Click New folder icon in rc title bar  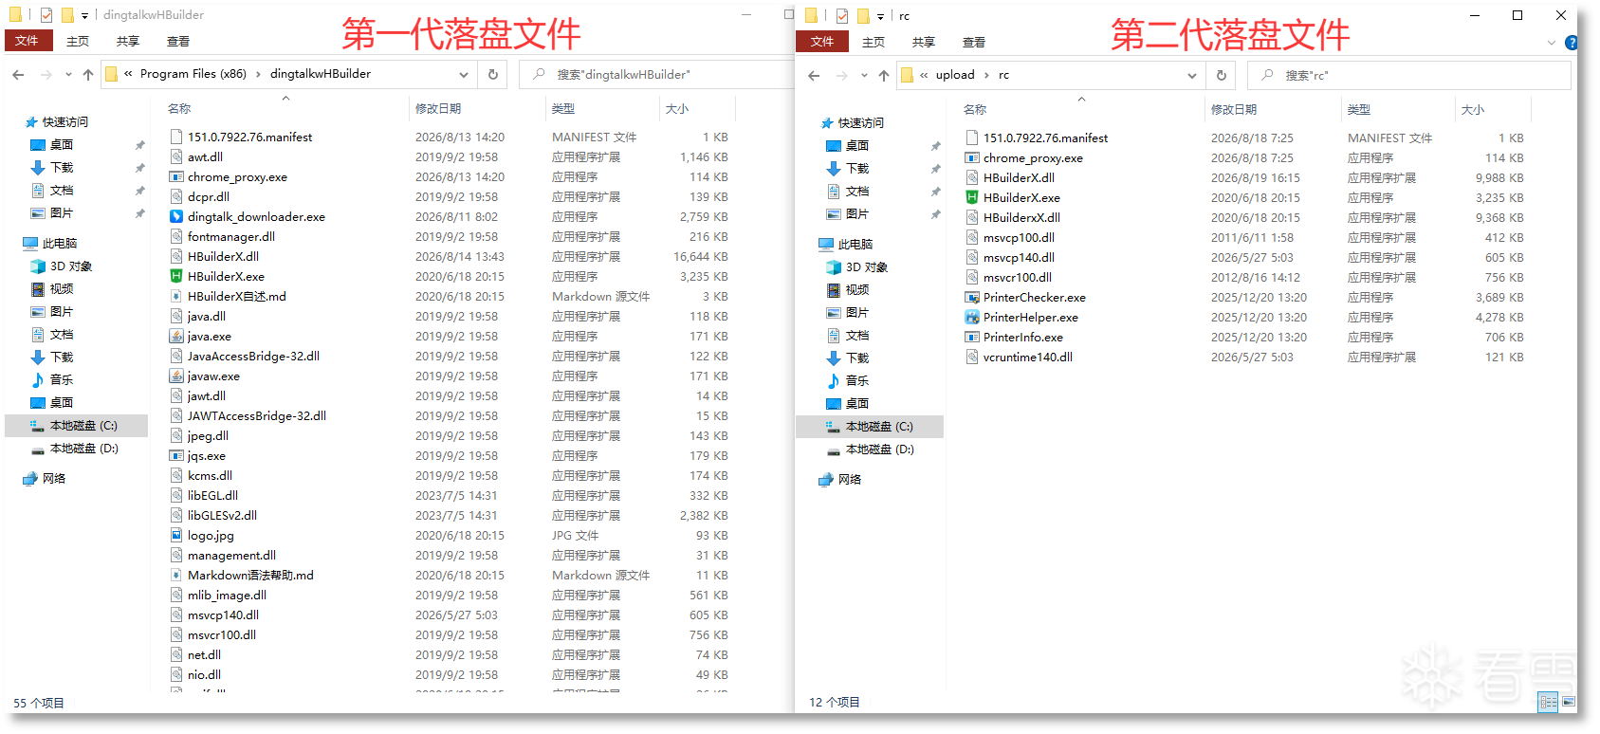[863, 15]
